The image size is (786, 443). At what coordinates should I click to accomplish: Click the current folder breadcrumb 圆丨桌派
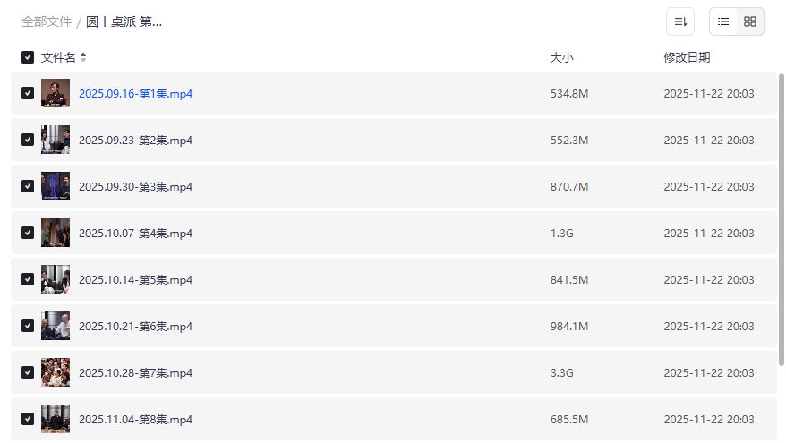point(124,21)
